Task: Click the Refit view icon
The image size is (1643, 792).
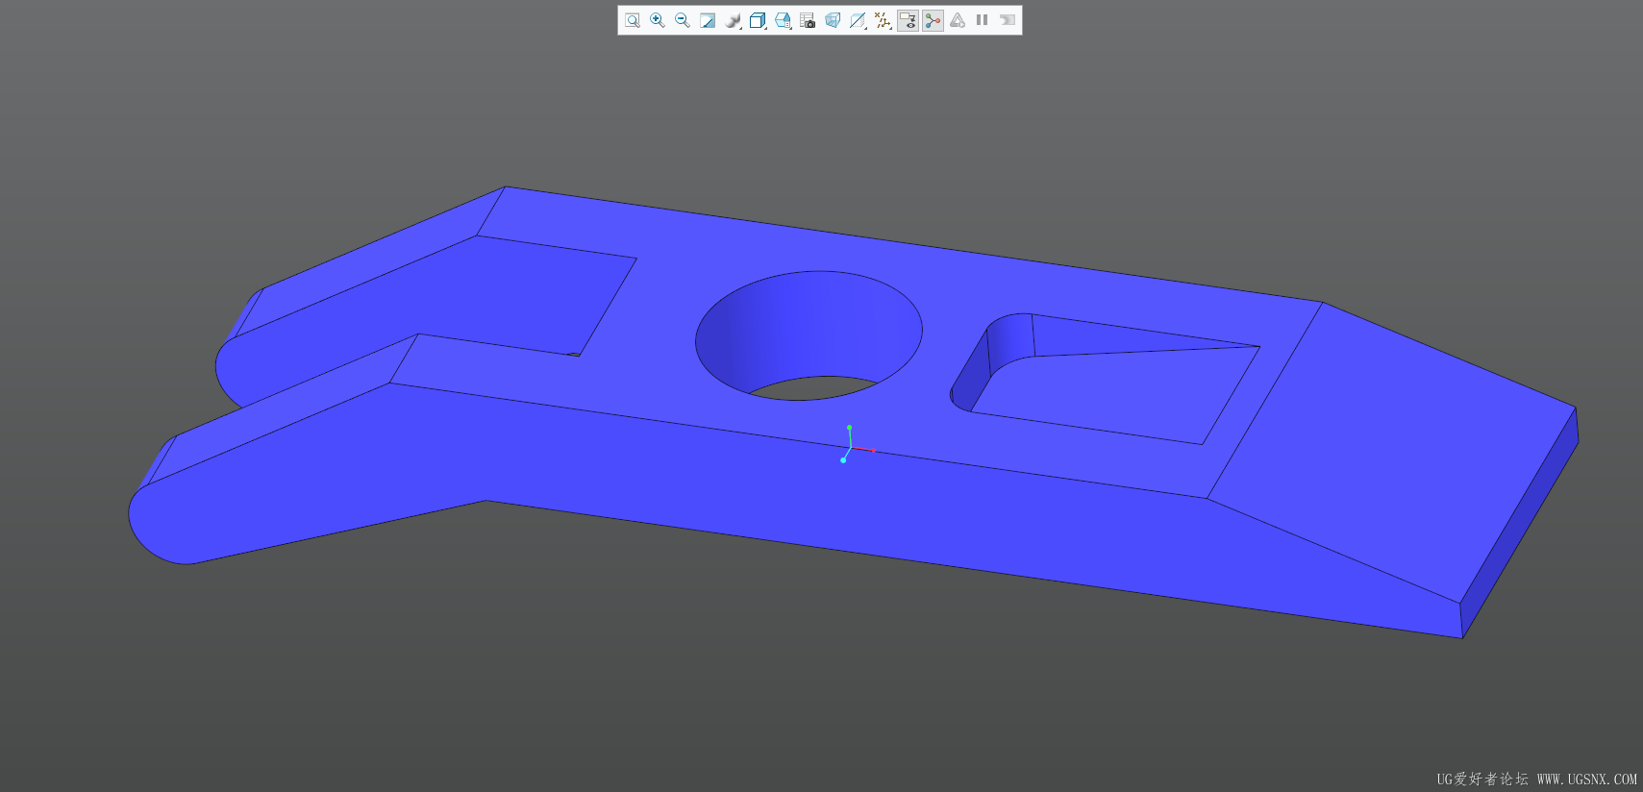Action: point(632,20)
